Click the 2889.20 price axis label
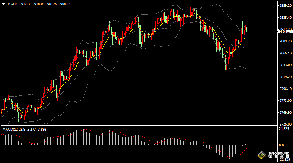The height and width of the screenshot is (163, 293). (285, 41)
